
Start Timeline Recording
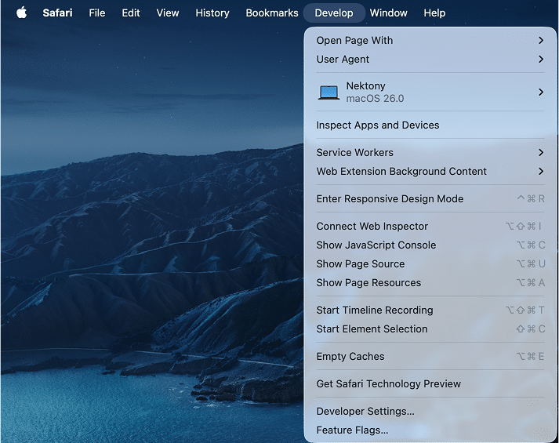(x=375, y=310)
